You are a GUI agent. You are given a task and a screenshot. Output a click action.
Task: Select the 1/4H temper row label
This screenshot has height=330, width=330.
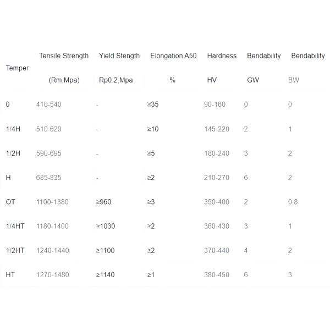tap(14, 129)
